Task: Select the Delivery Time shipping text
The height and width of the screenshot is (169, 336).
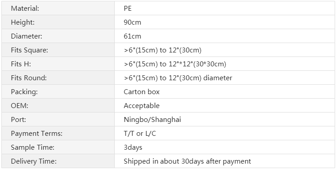Action: (187, 161)
